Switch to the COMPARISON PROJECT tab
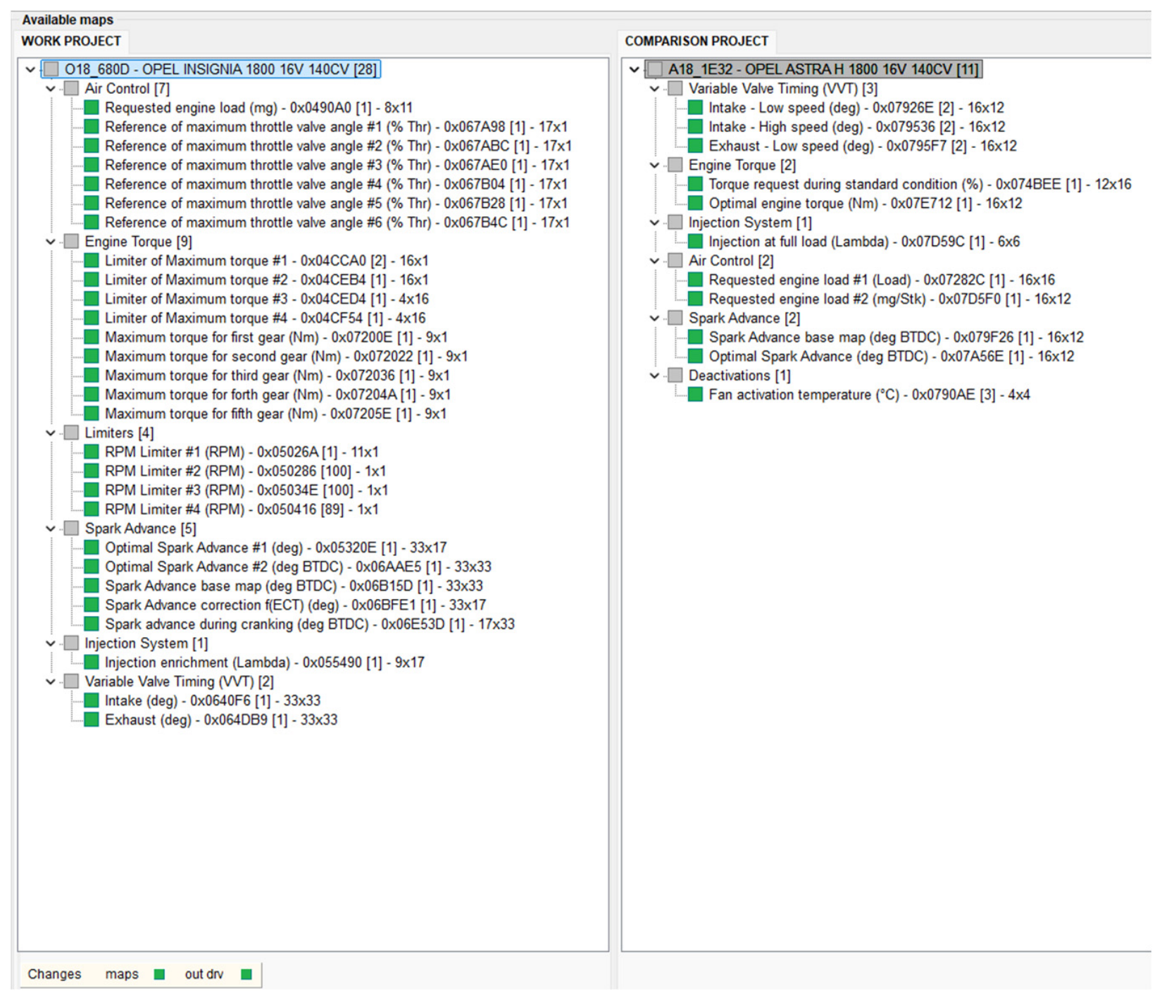The image size is (1162, 1000). pyautogui.click(x=696, y=41)
